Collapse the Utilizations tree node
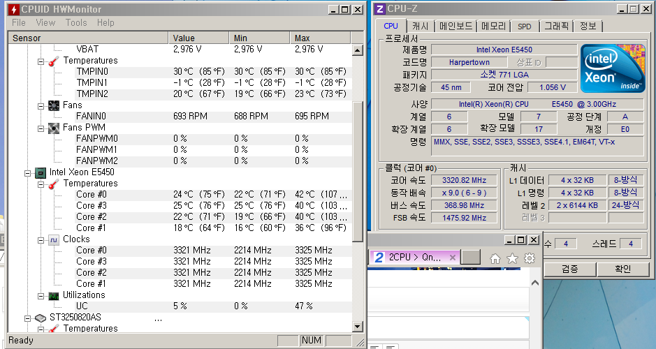656x349 pixels. pos(41,296)
